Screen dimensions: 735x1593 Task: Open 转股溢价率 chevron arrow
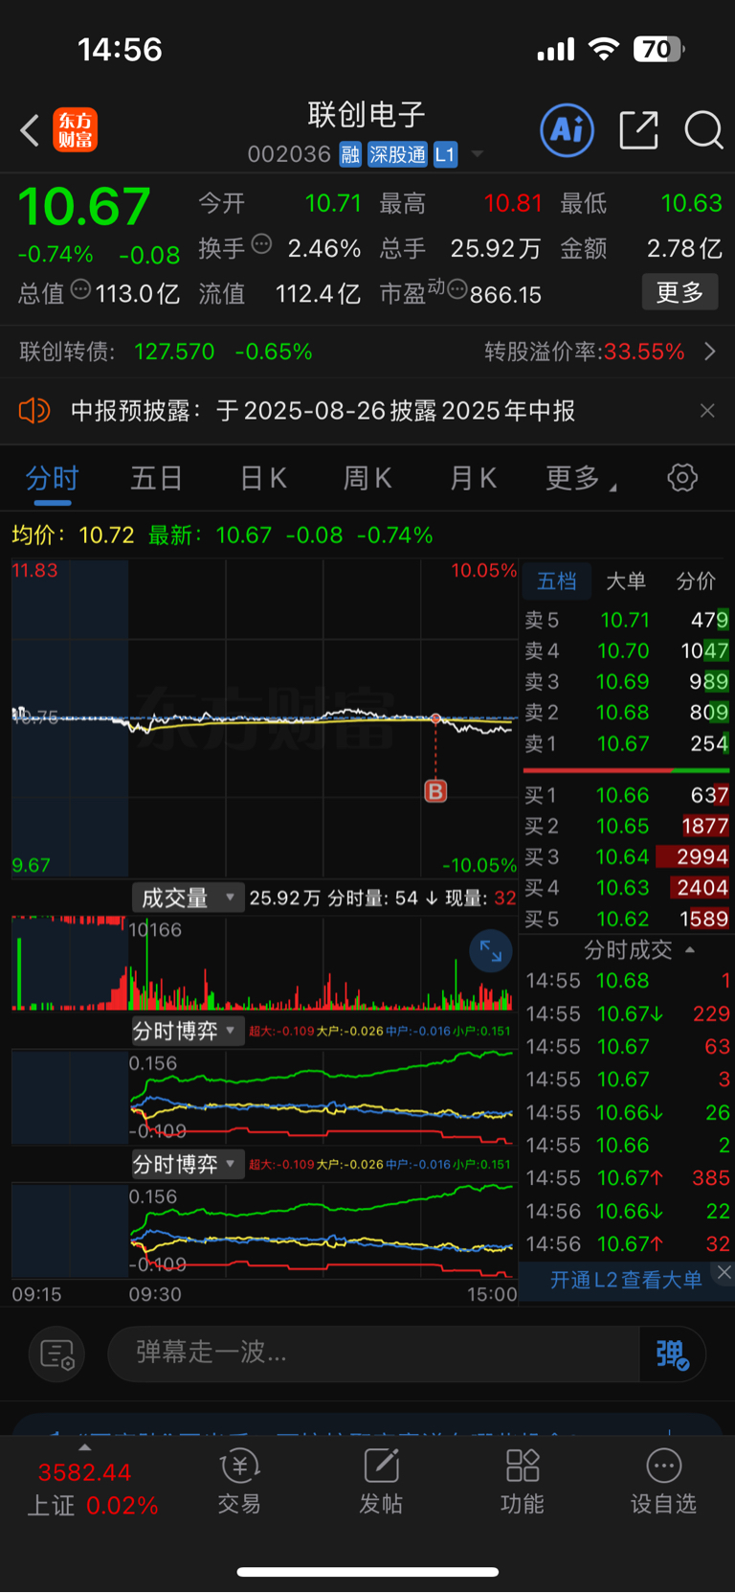(x=709, y=352)
